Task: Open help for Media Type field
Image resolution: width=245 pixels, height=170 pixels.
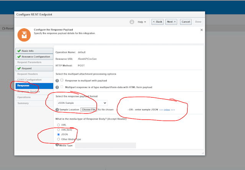Action: point(57,145)
